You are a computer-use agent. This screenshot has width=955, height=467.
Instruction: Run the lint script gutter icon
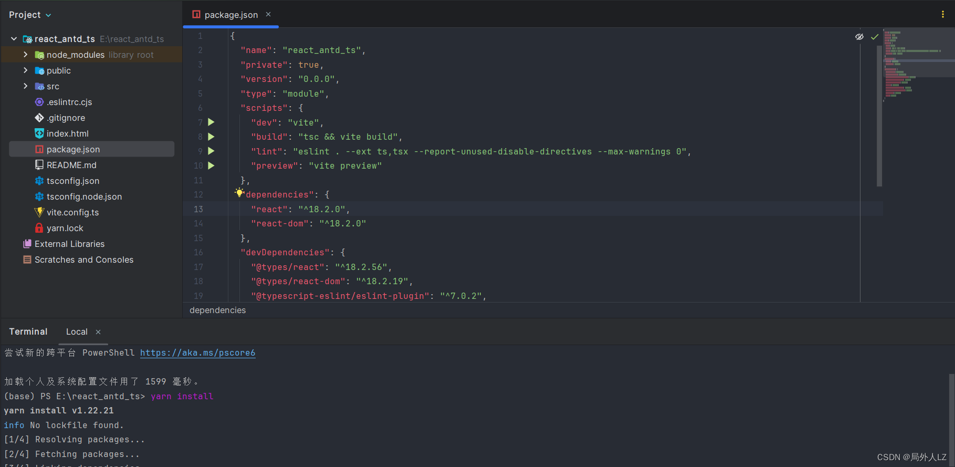coord(211,151)
